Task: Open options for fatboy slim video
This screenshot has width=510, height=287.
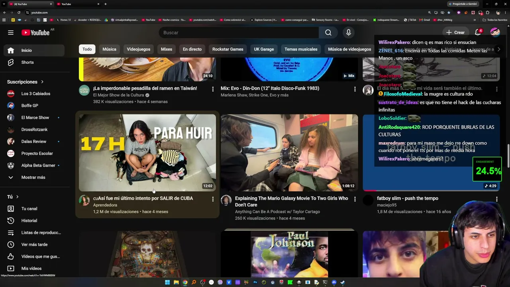Action: 496,199
